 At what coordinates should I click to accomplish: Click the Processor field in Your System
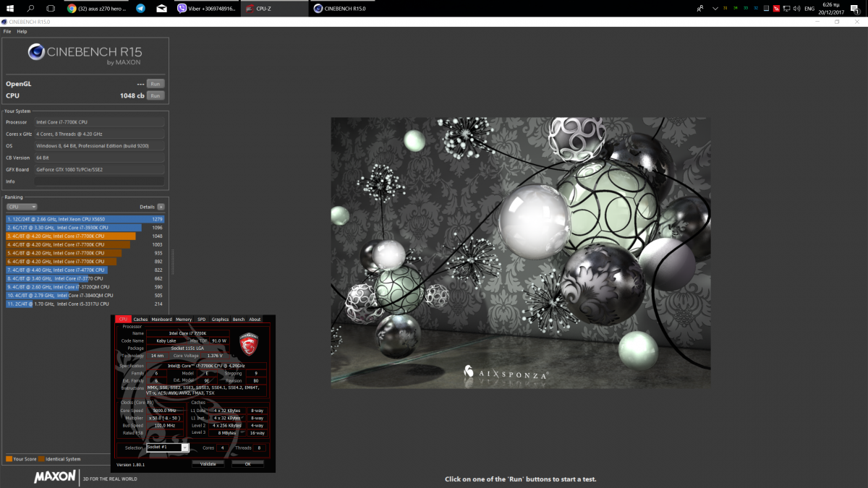99,122
